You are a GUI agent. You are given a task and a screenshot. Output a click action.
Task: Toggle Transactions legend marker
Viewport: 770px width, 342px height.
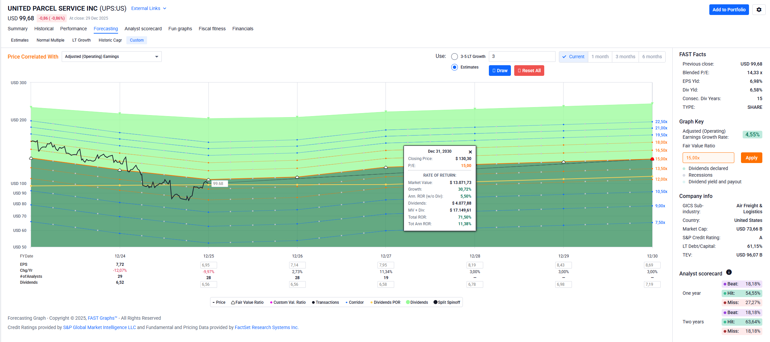tap(313, 302)
